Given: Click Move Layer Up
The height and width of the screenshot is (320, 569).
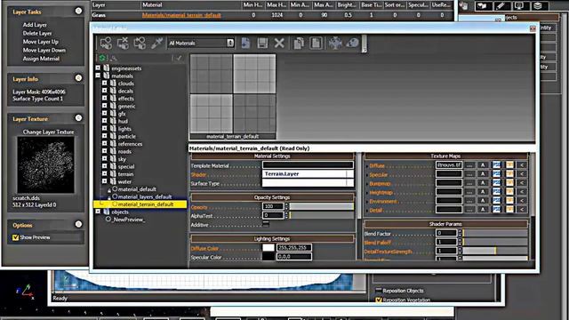Looking at the screenshot, I should [41, 42].
